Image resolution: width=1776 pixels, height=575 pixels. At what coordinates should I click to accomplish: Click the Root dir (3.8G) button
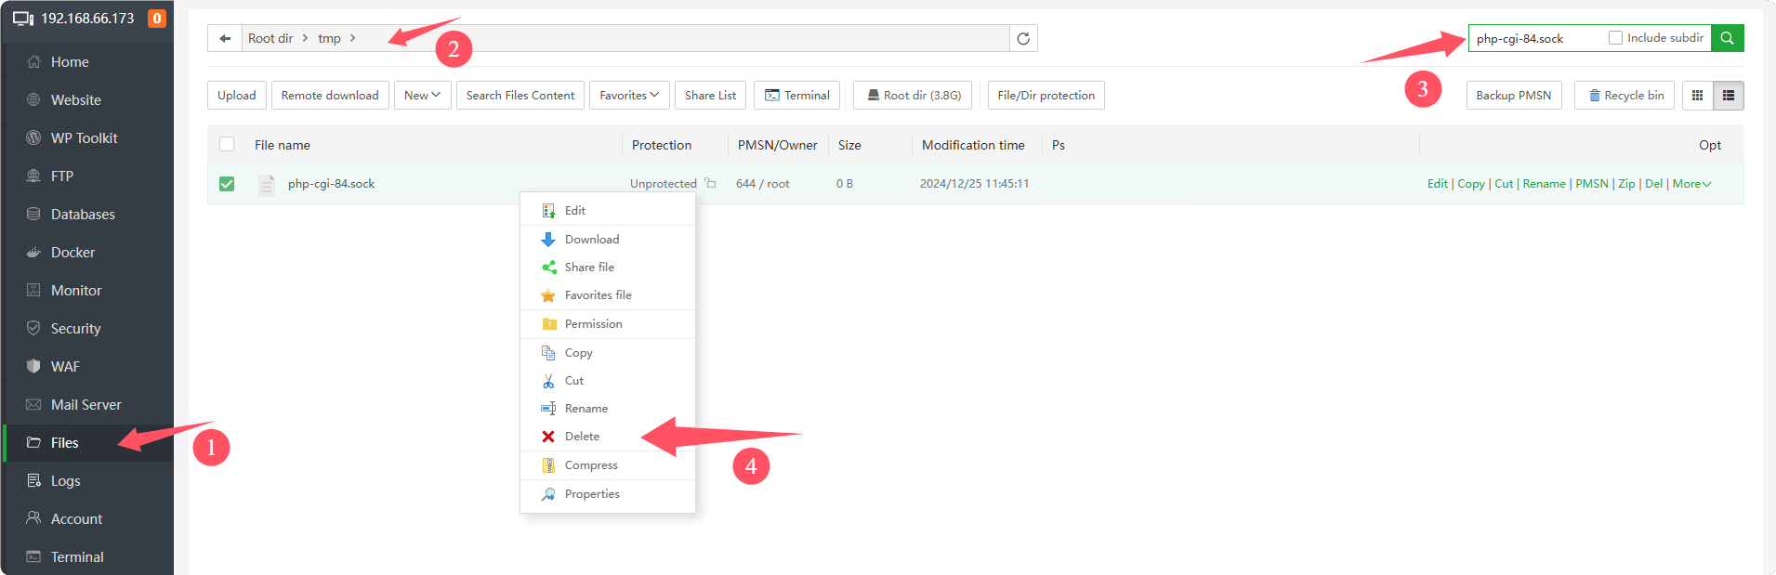[x=913, y=96]
